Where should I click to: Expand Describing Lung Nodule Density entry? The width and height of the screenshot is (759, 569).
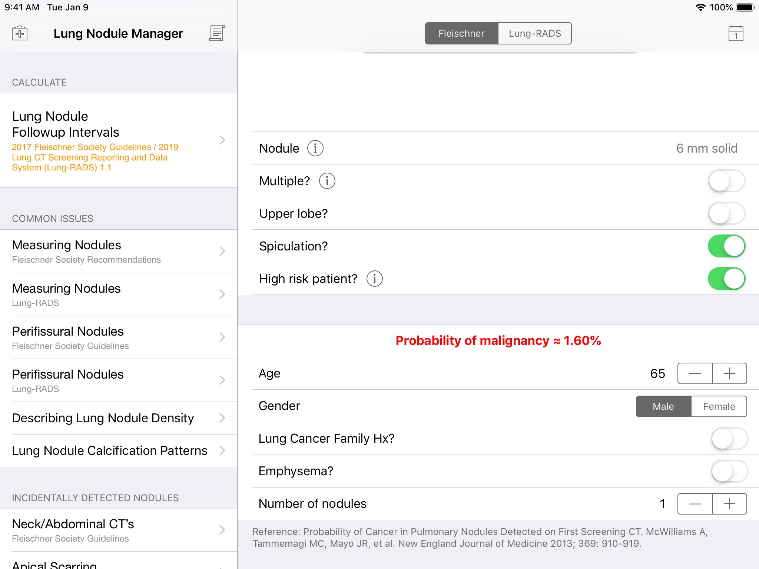click(222, 418)
